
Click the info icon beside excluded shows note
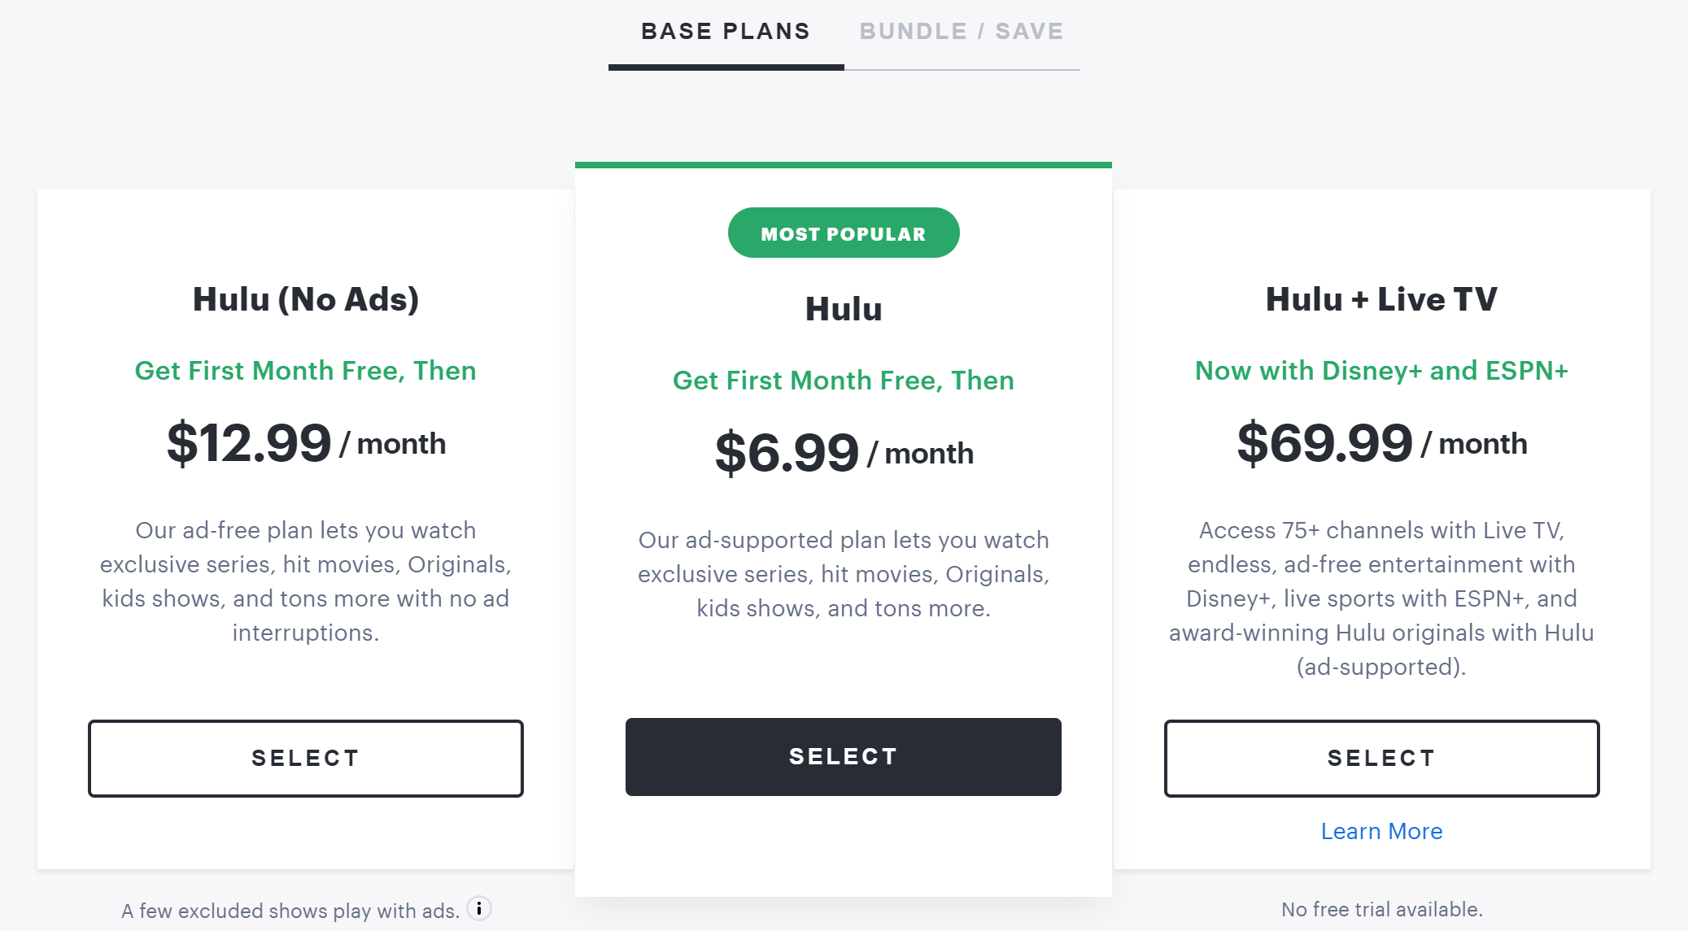(x=479, y=908)
